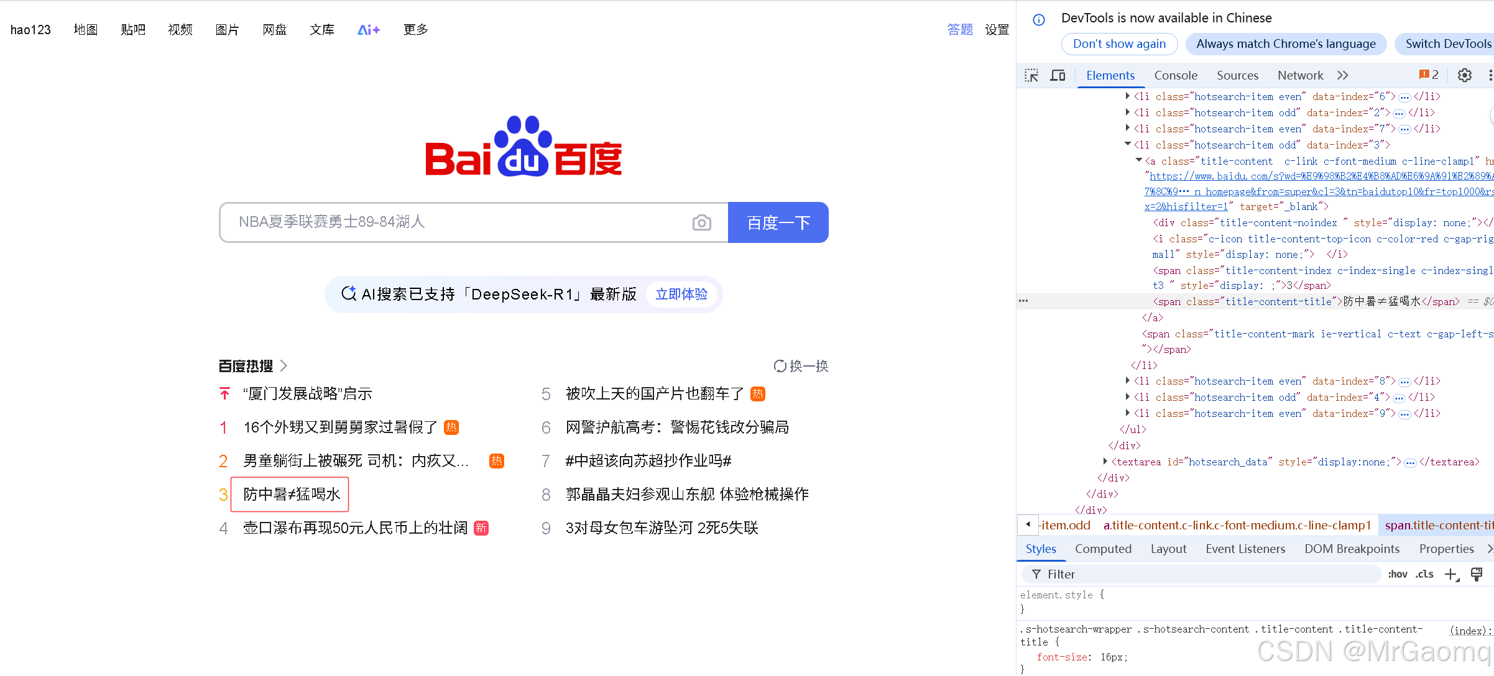Click the camera image search icon
This screenshot has height=676, width=1494.
pyautogui.click(x=701, y=222)
